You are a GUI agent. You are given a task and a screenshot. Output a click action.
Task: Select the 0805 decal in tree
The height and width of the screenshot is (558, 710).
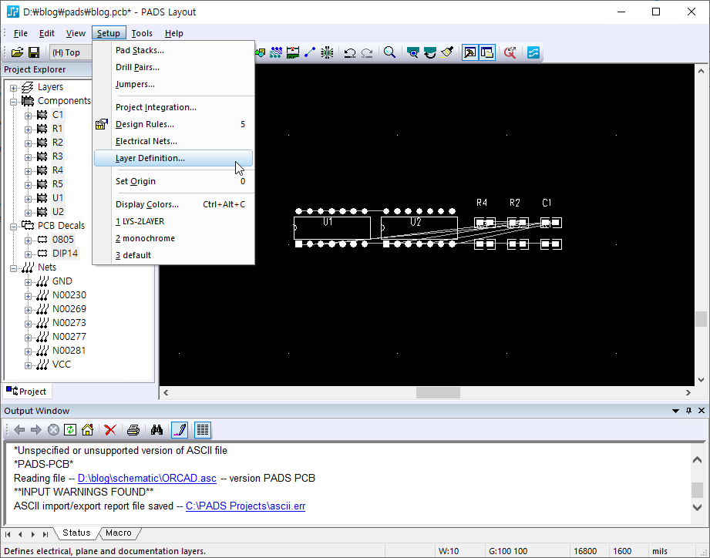[63, 240]
